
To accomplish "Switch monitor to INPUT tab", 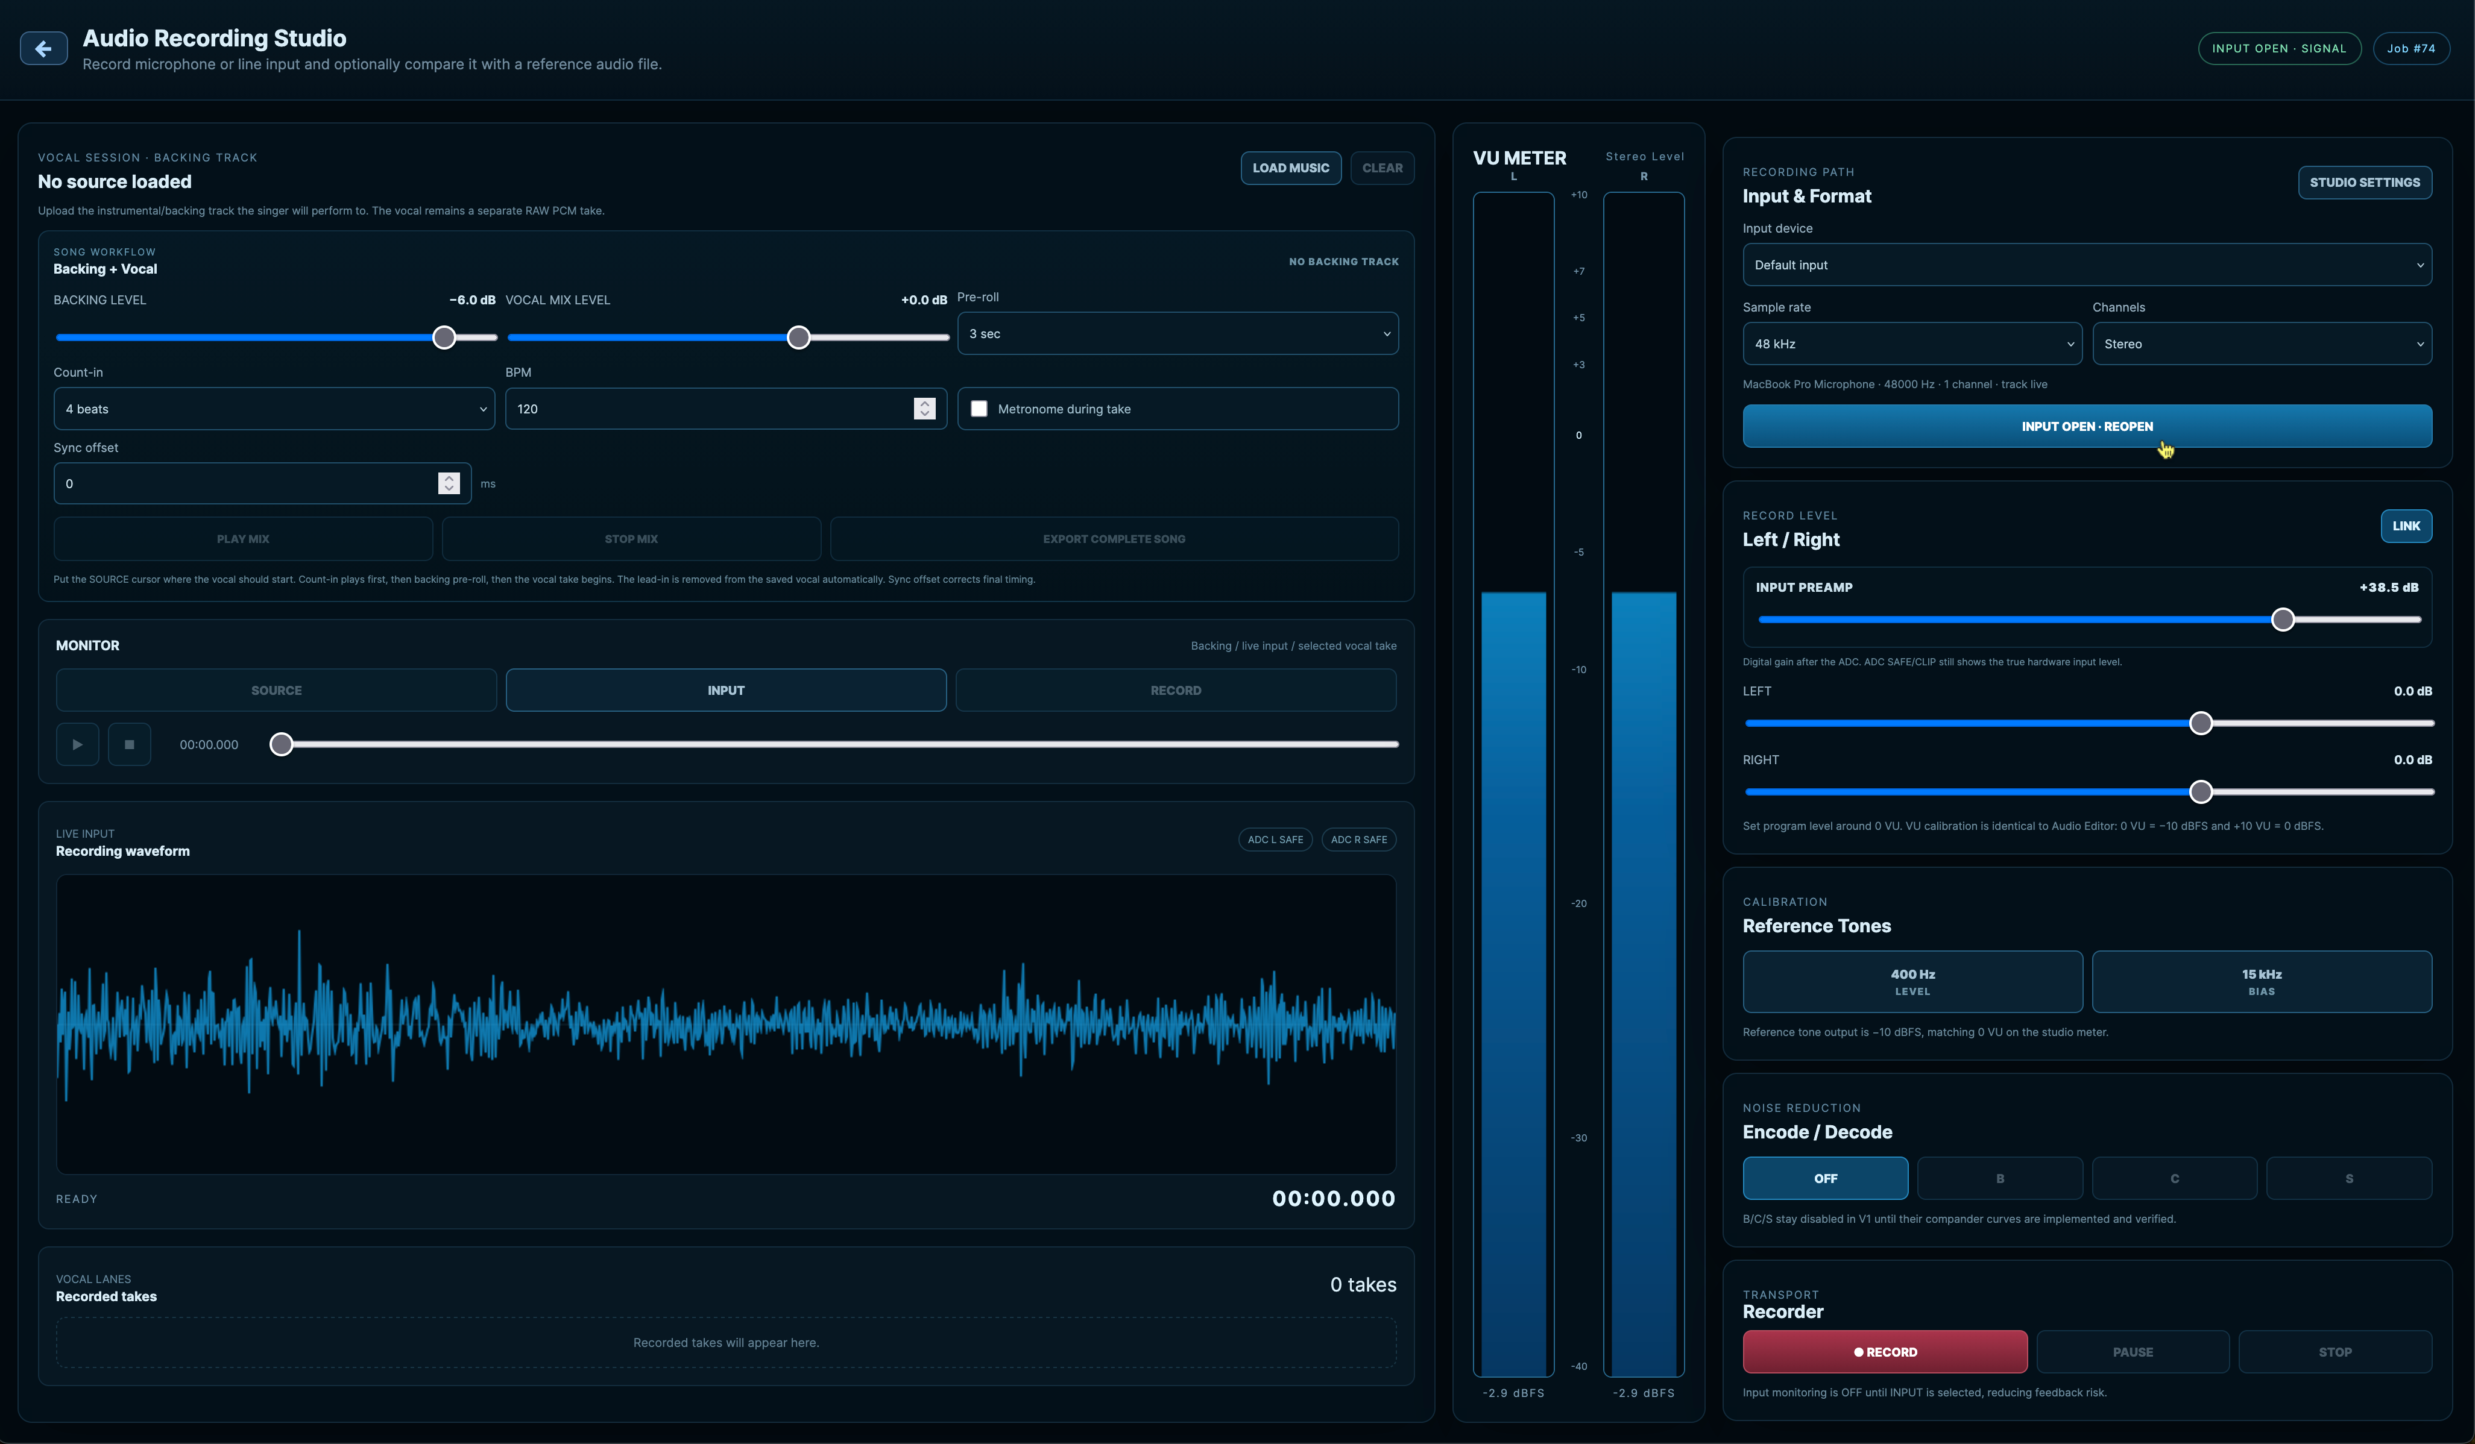I will pos(726,690).
